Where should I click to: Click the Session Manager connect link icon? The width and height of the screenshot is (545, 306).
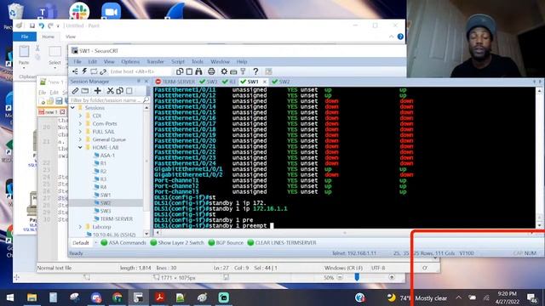click(x=75, y=91)
